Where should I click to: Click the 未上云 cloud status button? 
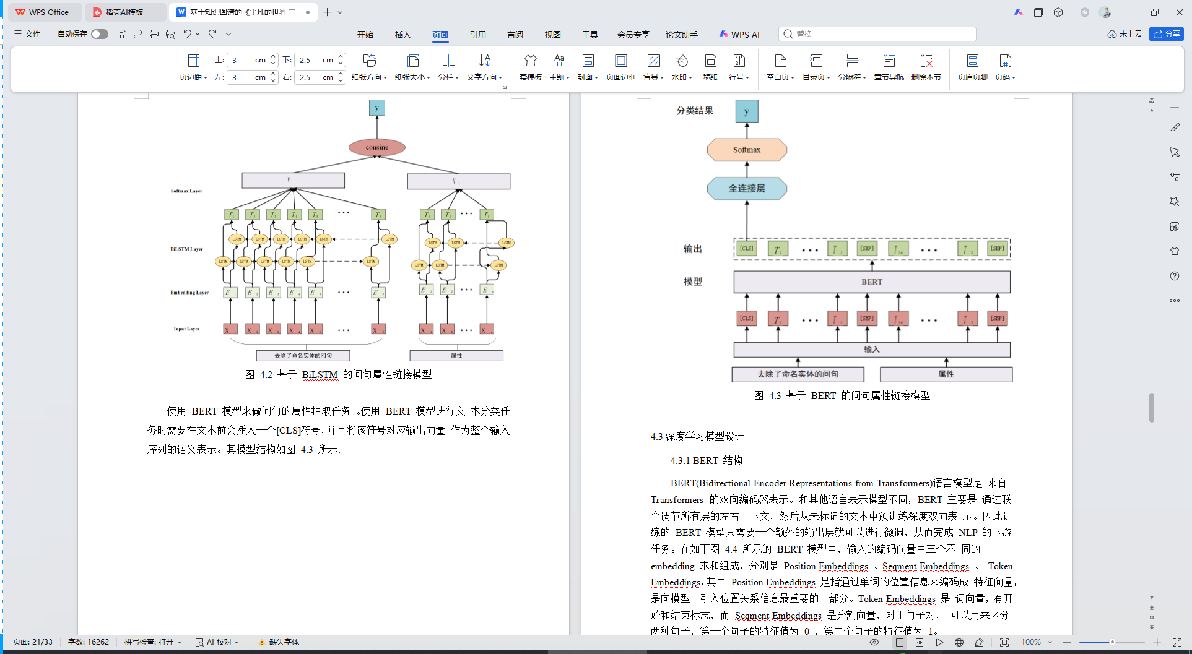click(x=1125, y=34)
